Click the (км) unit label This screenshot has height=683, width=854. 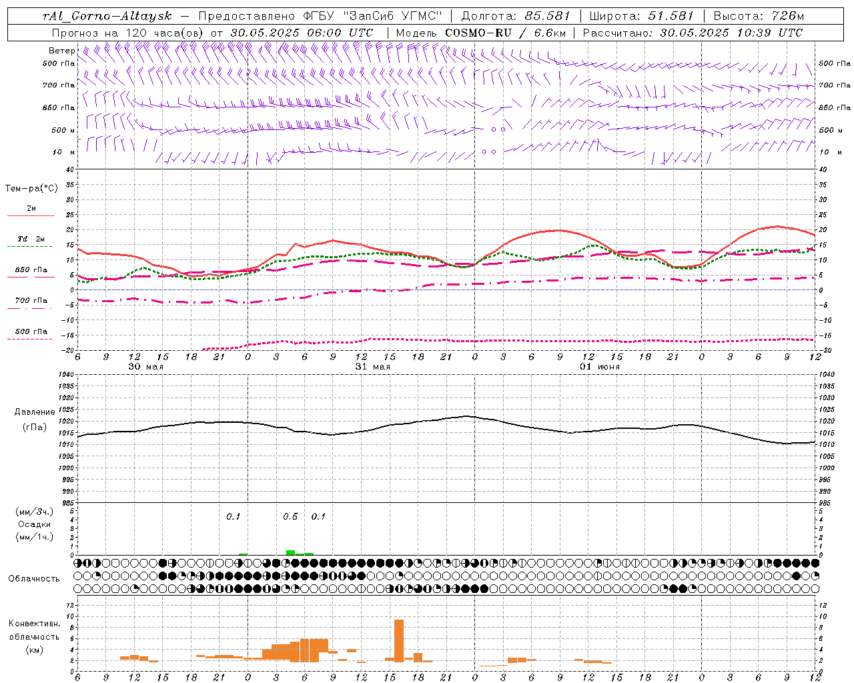pyautogui.click(x=34, y=650)
